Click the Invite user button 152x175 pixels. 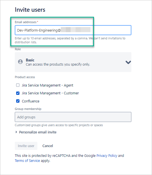tap(26, 146)
